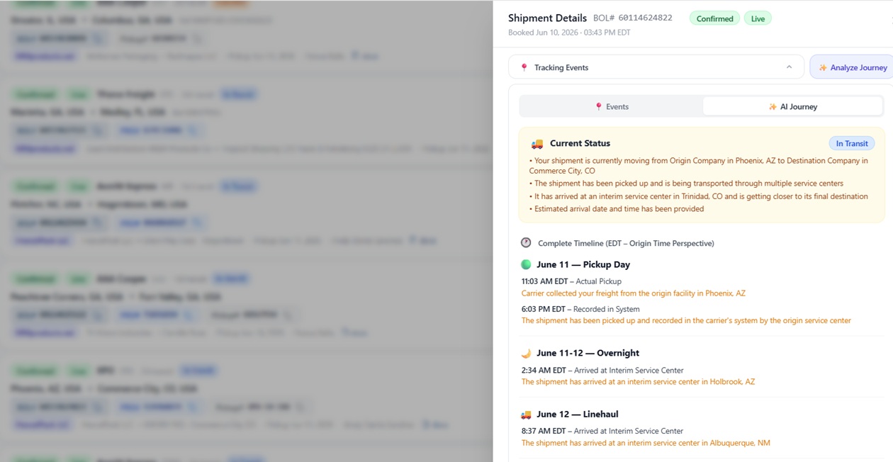Switch to the Events tab
This screenshot has width=893, height=462.
[612, 106]
